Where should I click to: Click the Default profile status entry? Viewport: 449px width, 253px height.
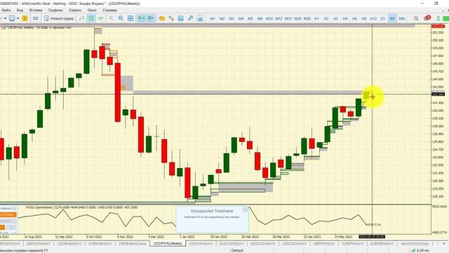tap(237, 250)
